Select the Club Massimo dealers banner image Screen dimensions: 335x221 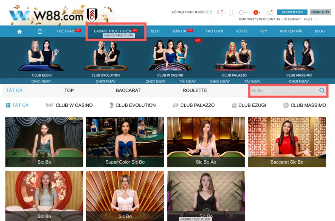(x=299, y=55)
